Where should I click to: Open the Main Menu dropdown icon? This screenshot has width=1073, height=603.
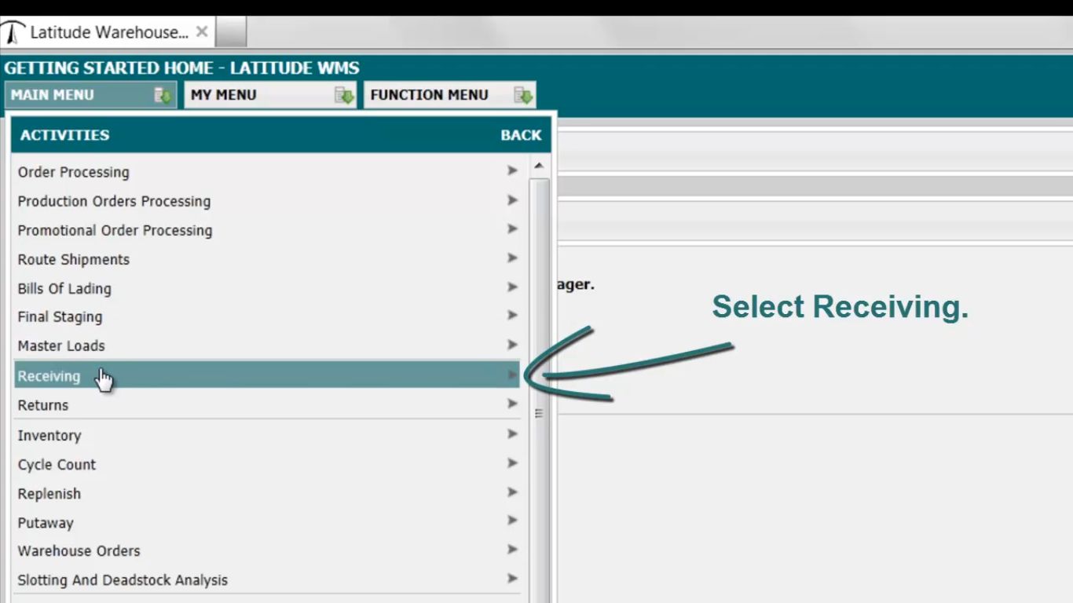(163, 95)
